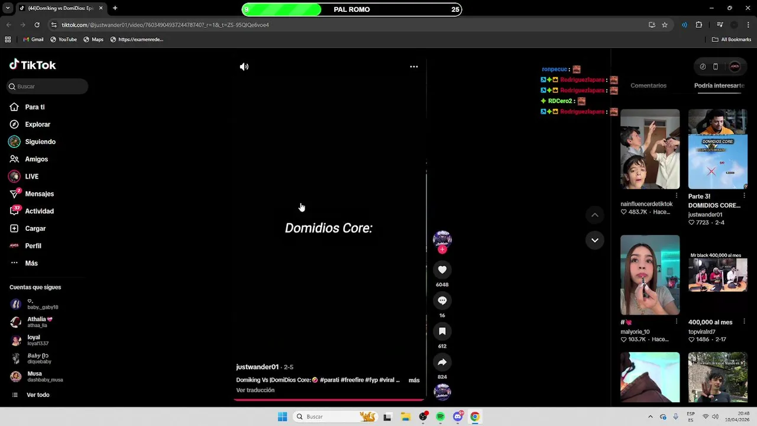Open Amigos in sidebar
Viewport: 757px width, 426px height.
[x=36, y=159]
